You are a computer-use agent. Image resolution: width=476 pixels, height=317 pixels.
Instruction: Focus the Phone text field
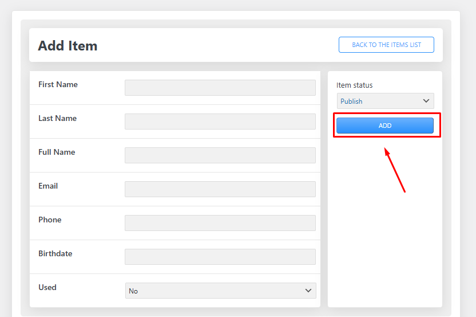point(220,223)
